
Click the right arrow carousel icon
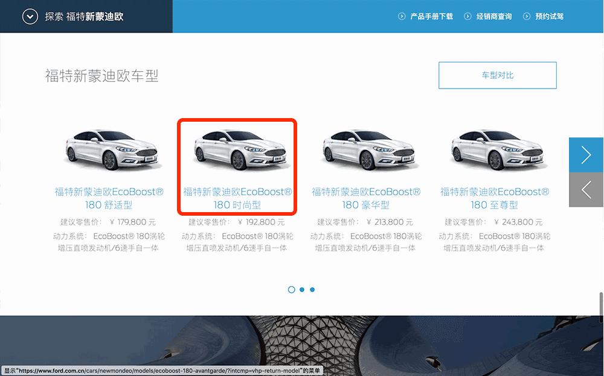tap(585, 155)
